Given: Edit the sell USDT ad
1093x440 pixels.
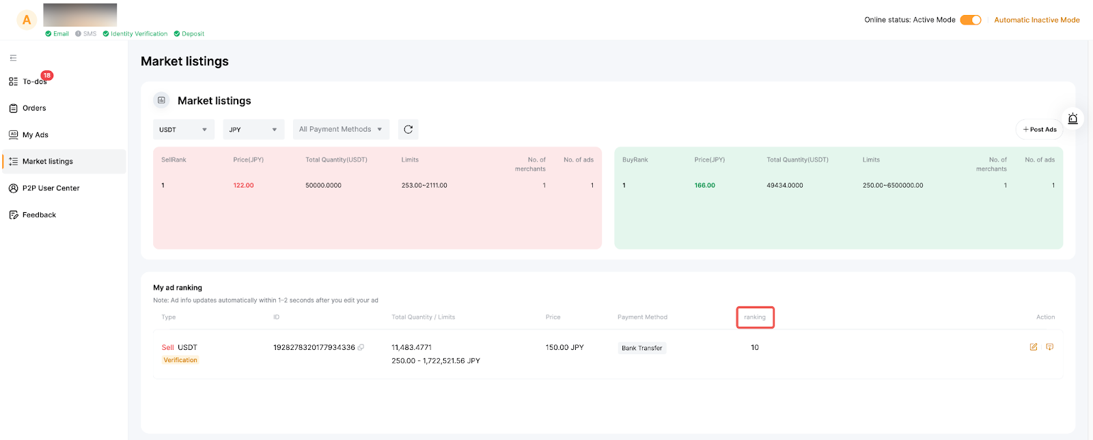Looking at the screenshot, I should pyautogui.click(x=1034, y=347).
